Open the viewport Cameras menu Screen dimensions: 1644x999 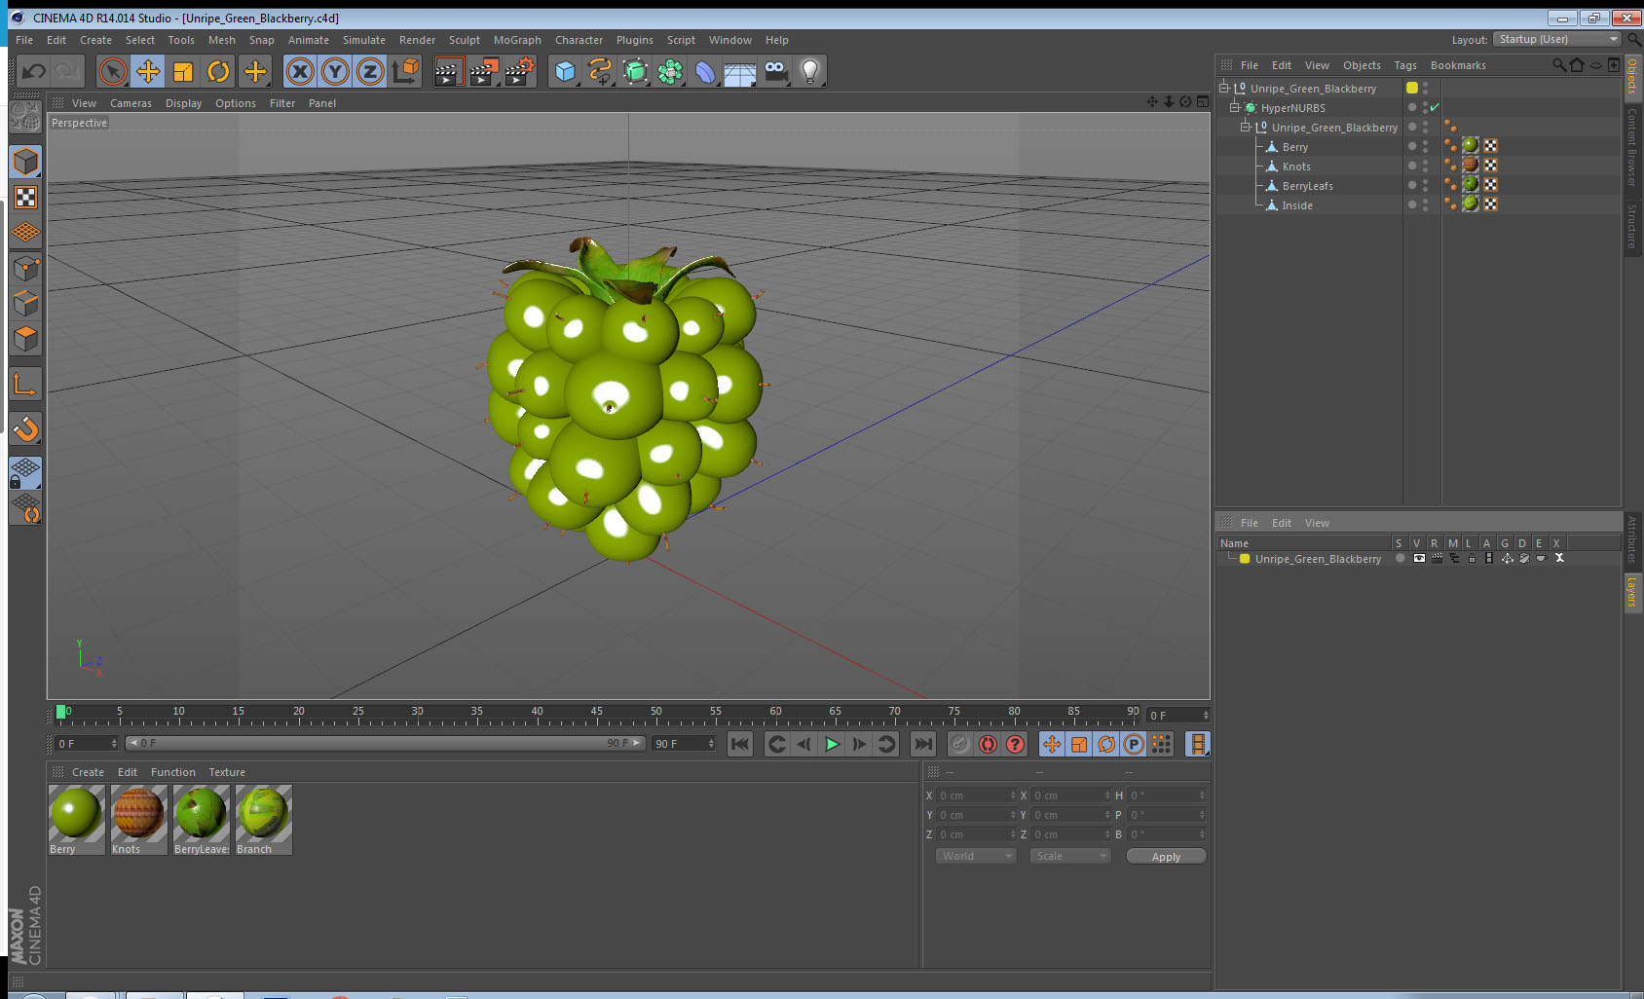131,103
